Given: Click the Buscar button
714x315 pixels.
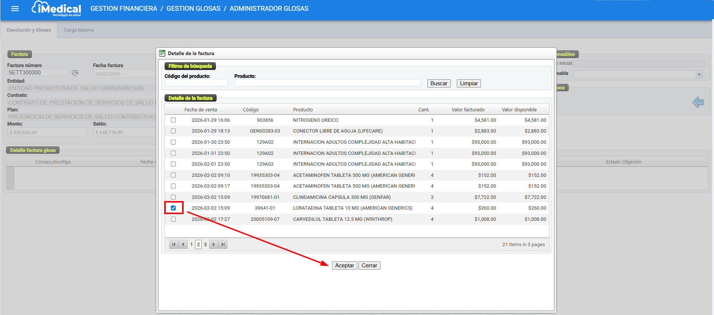Looking at the screenshot, I should [439, 83].
